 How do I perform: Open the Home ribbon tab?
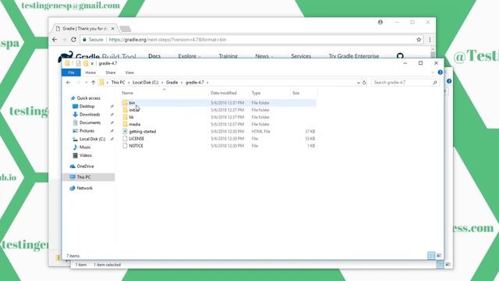click(x=90, y=73)
